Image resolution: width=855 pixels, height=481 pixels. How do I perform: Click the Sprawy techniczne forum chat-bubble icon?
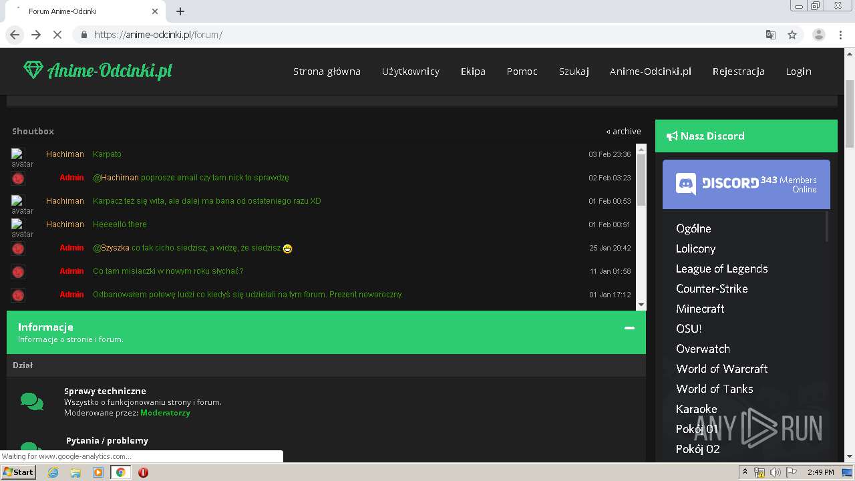pos(32,402)
